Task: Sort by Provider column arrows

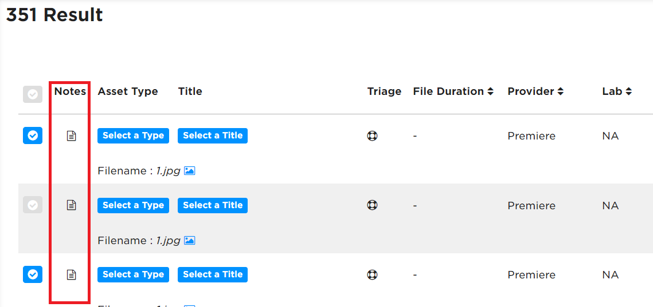Action: coord(561,91)
